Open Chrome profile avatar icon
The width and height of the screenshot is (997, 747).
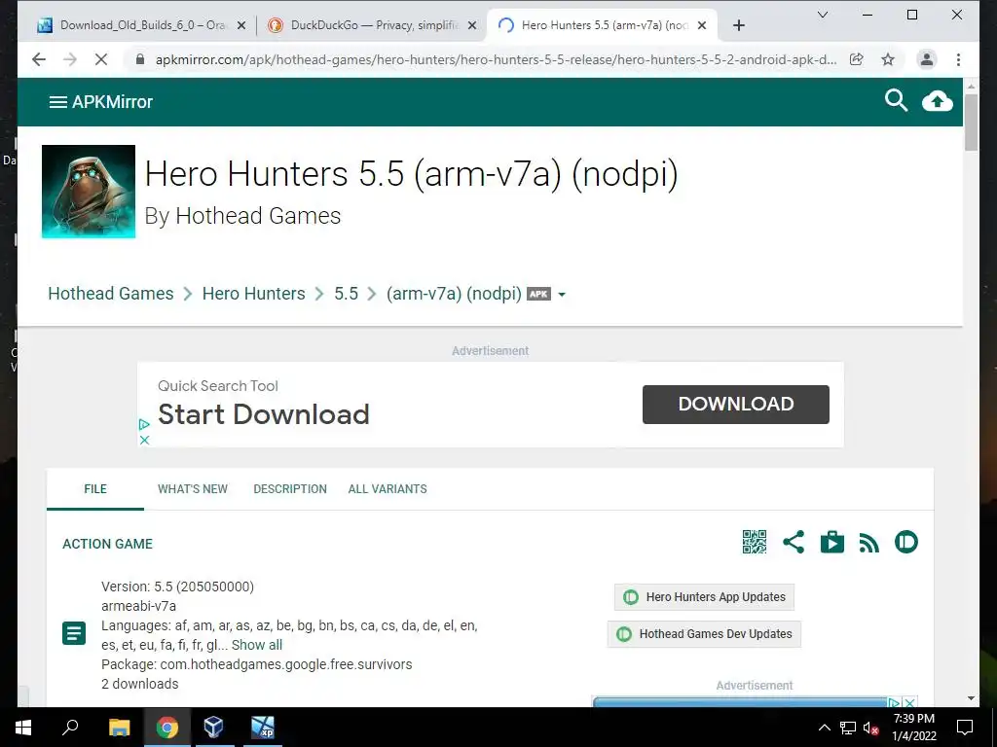click(x=927, y=59)
